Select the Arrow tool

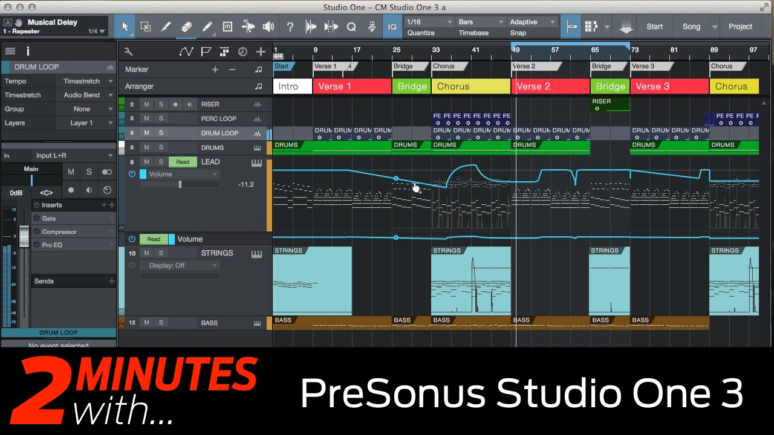(125, 27)
